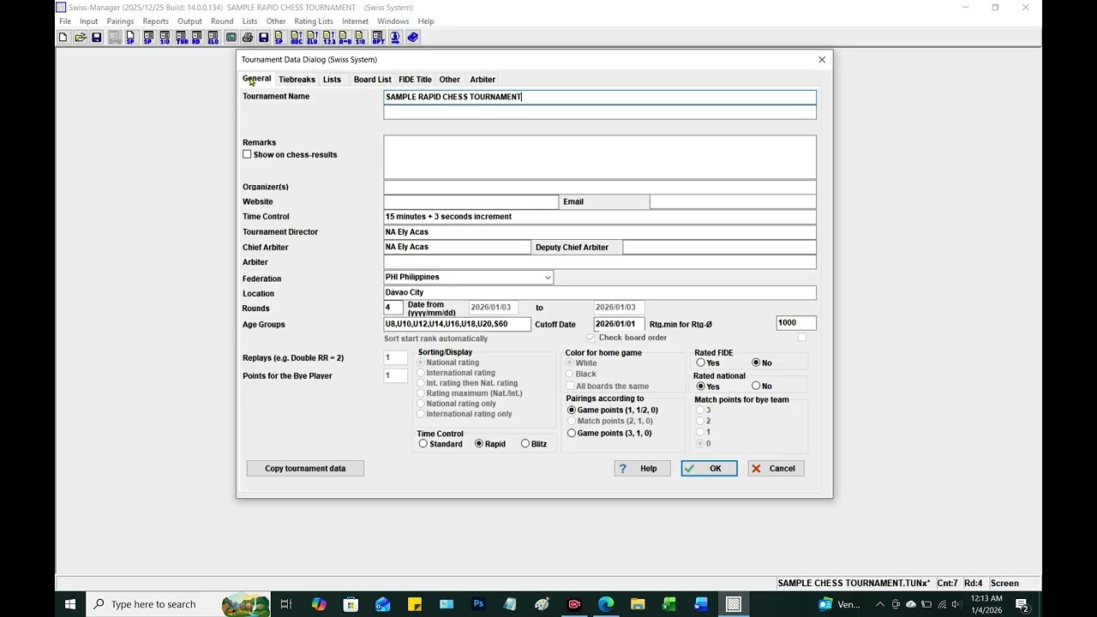Open the notification center icon
The image size is (1097, 617).
tap(1022, 604)
